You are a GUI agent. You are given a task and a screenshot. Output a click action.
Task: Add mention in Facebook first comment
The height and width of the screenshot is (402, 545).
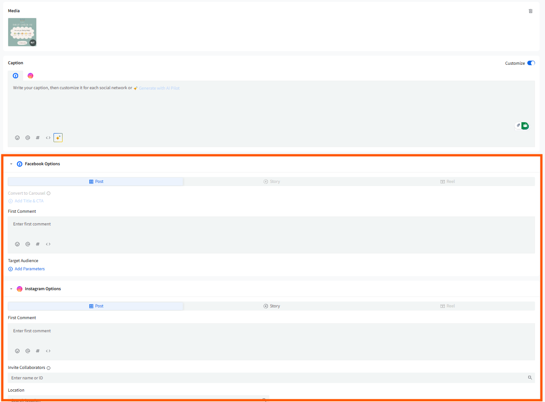click(x=28, y=244)
